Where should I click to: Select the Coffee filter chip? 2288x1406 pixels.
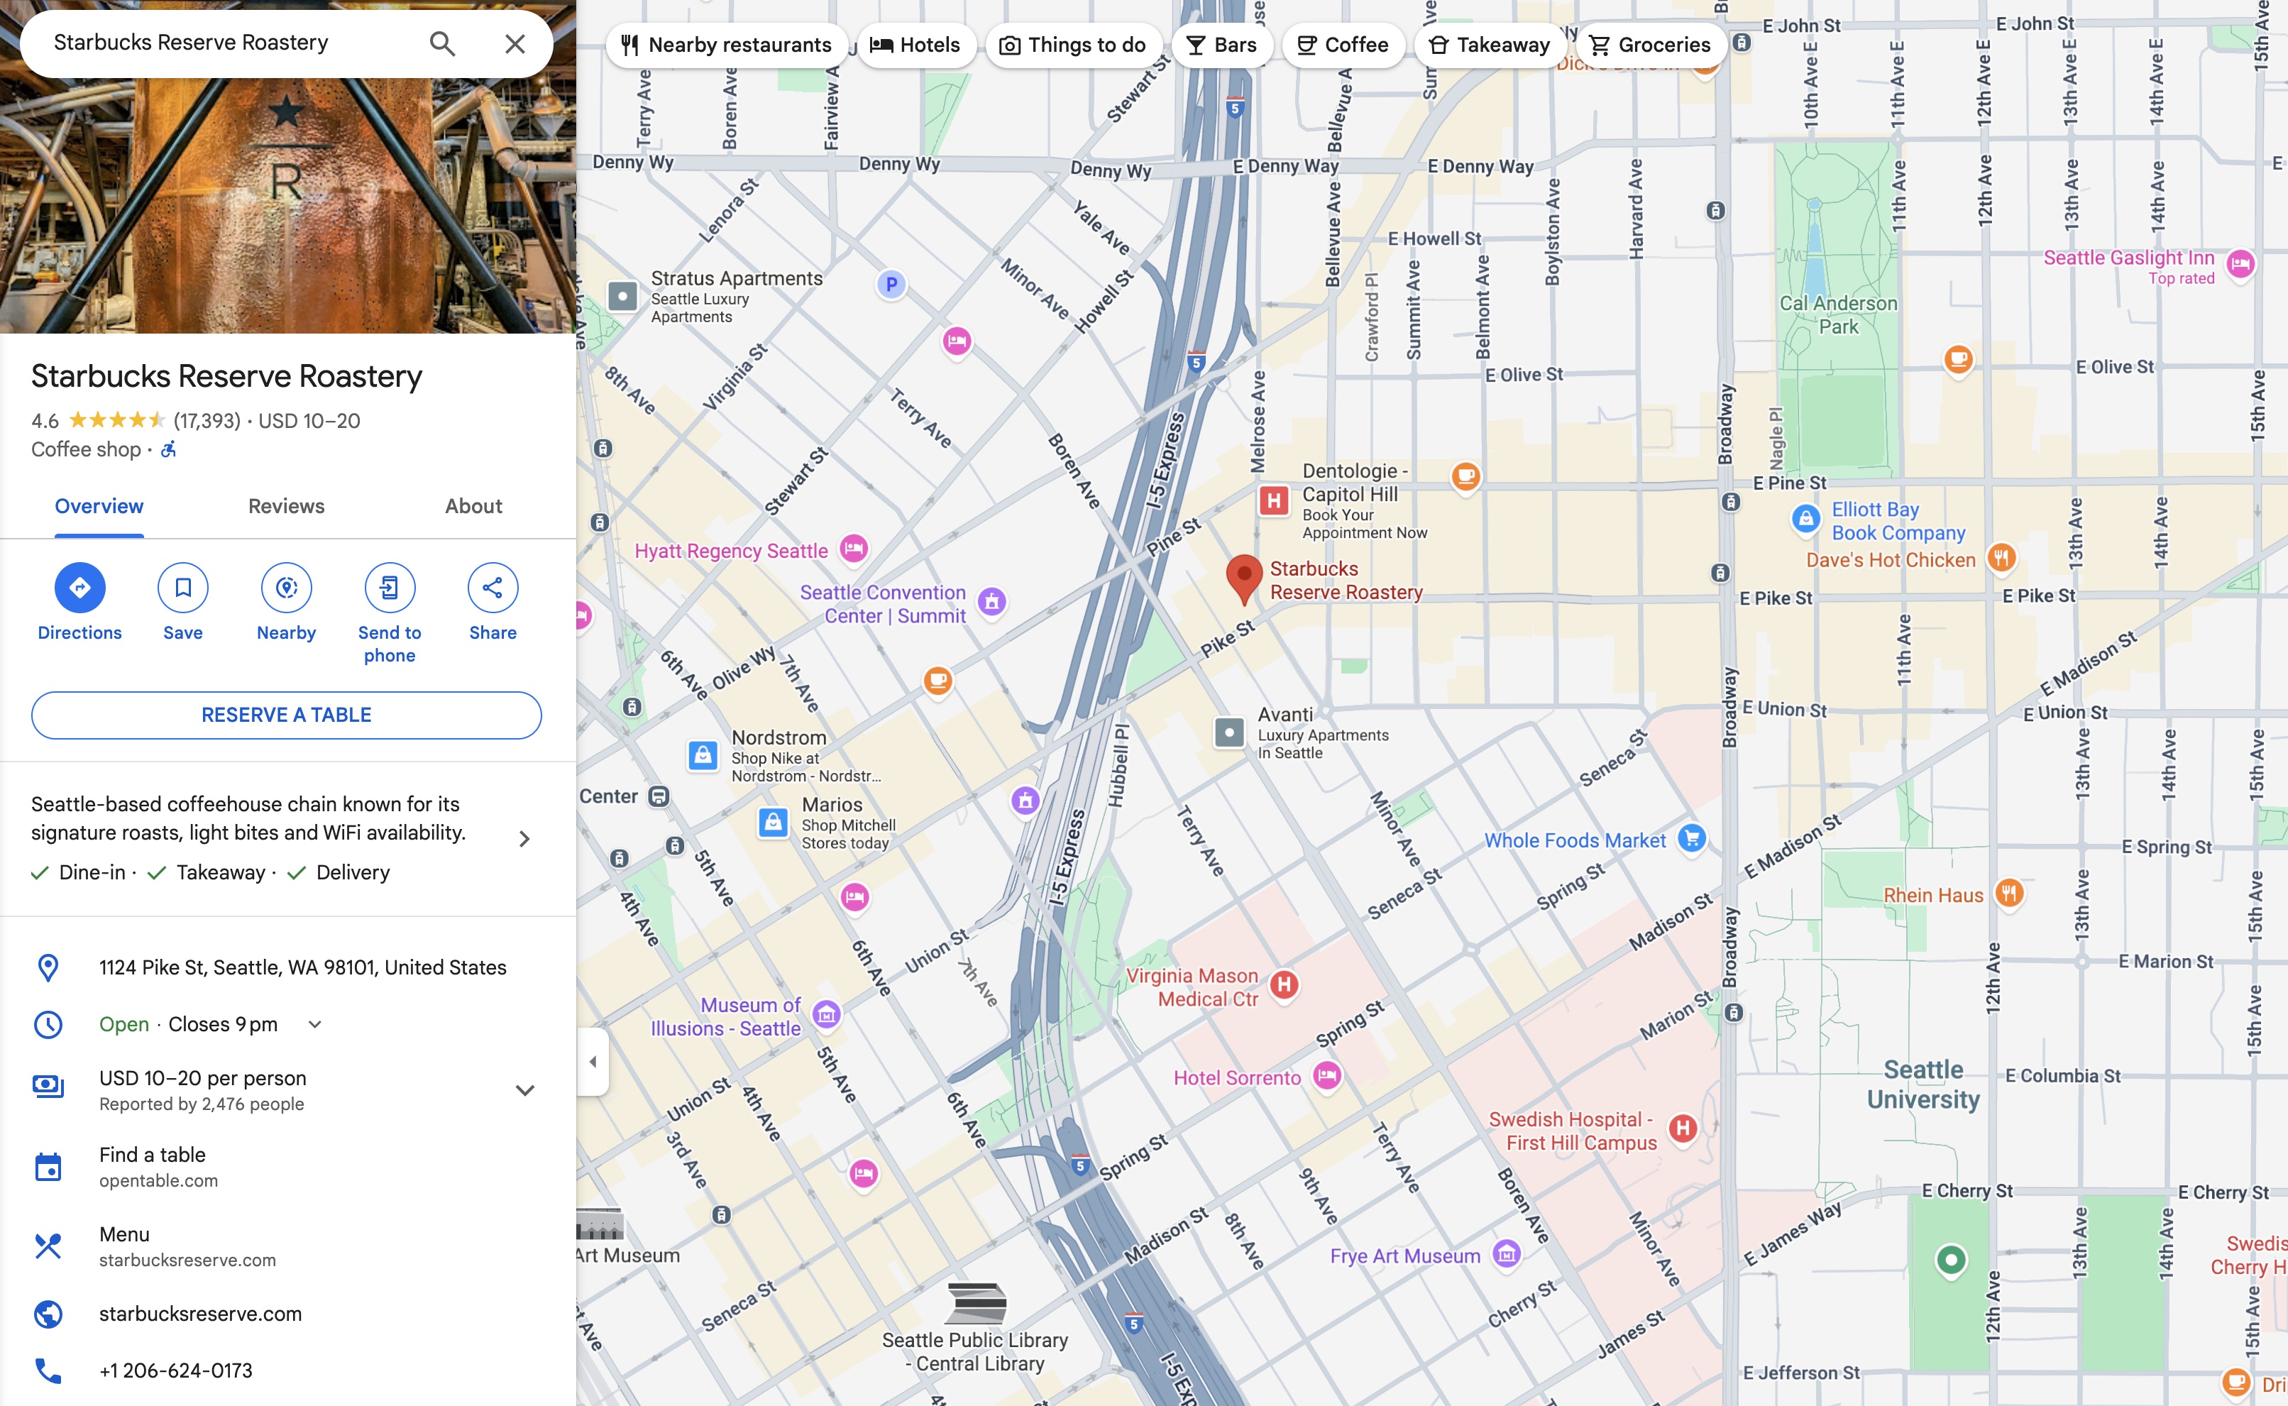(x=1343, y=45)
